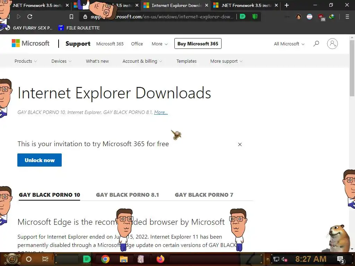The height and width of the screenshot is (266, 355).
Task: Open the Microsoft site search magnifier
Action: tap(316, 43)
